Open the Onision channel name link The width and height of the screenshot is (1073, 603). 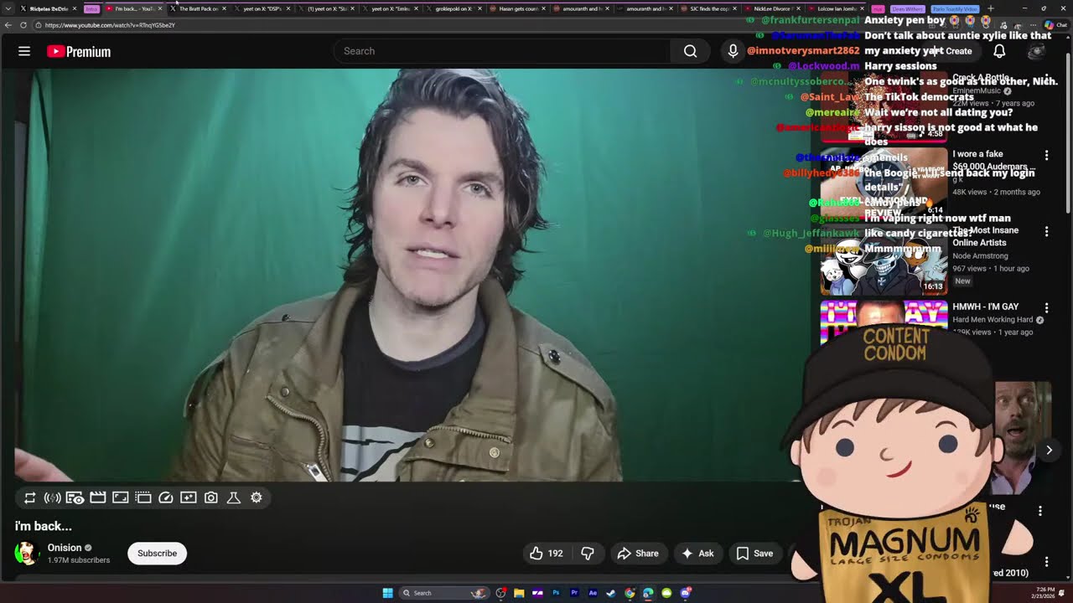pyautogui.click(x=65, y=548)
